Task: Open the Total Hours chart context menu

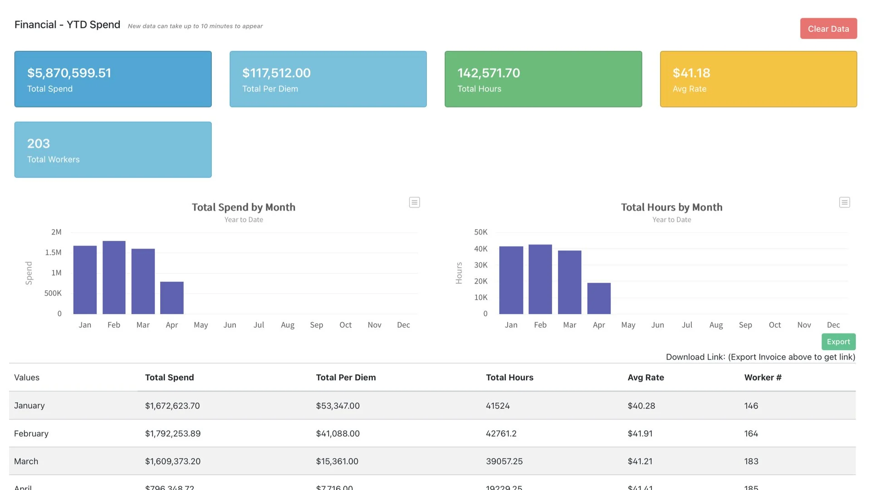Action: (844, 202)
